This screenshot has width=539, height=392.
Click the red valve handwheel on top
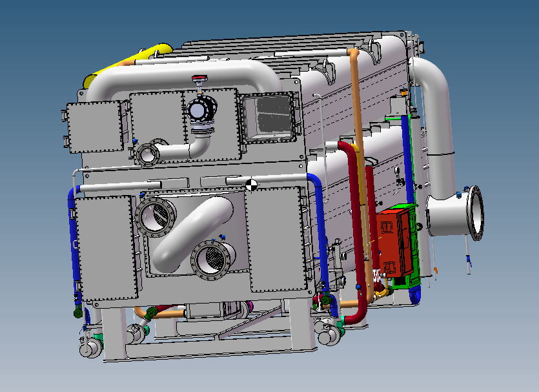(200, 79)
